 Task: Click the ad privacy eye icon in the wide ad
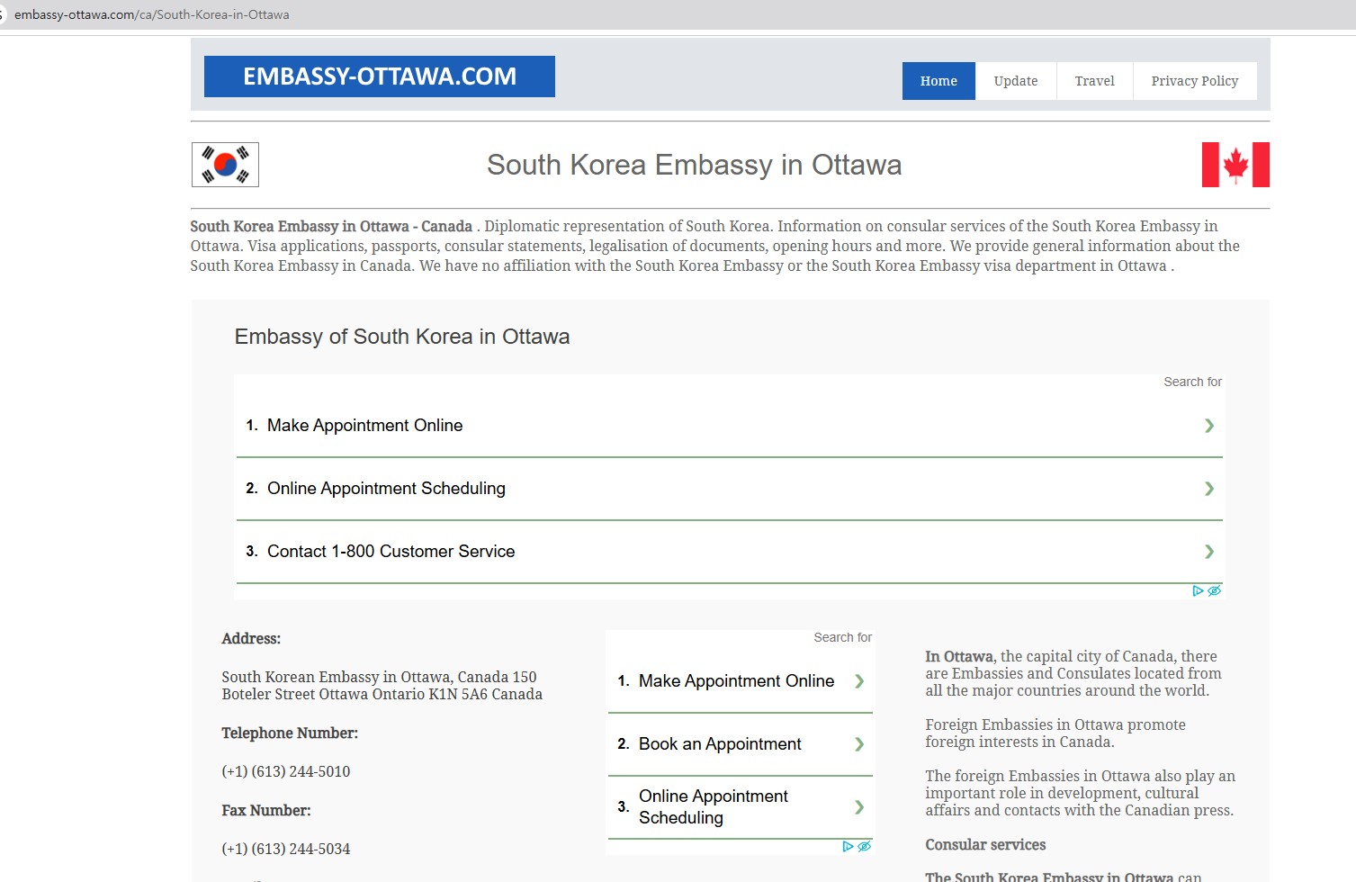(1214, 591)
